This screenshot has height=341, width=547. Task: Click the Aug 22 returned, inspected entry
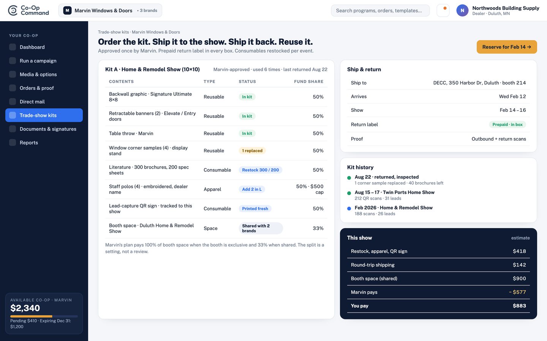399,180
